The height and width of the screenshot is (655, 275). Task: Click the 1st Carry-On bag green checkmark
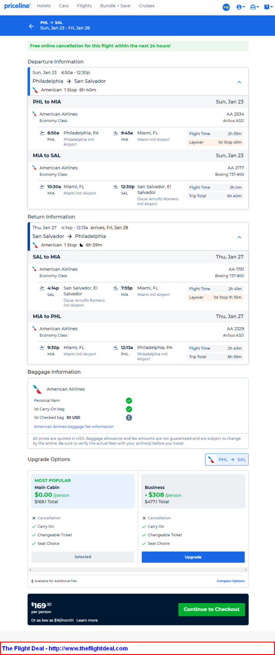(x=129, y=409)
